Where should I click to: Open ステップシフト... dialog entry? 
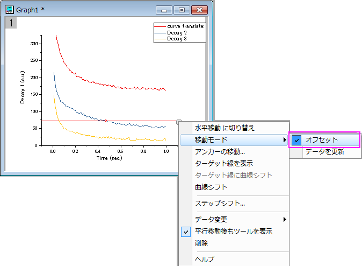[x=220, y=204]
